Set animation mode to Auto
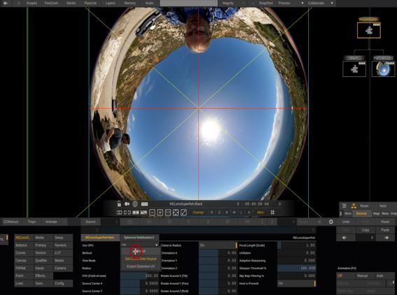 point(379,276)
